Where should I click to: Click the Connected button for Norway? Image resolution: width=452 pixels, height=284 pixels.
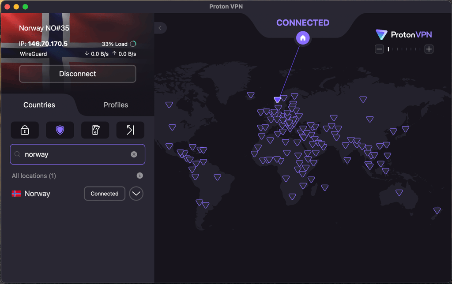tap(104, 194)
